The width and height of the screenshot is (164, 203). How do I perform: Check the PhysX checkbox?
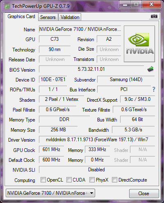(92, 180)
